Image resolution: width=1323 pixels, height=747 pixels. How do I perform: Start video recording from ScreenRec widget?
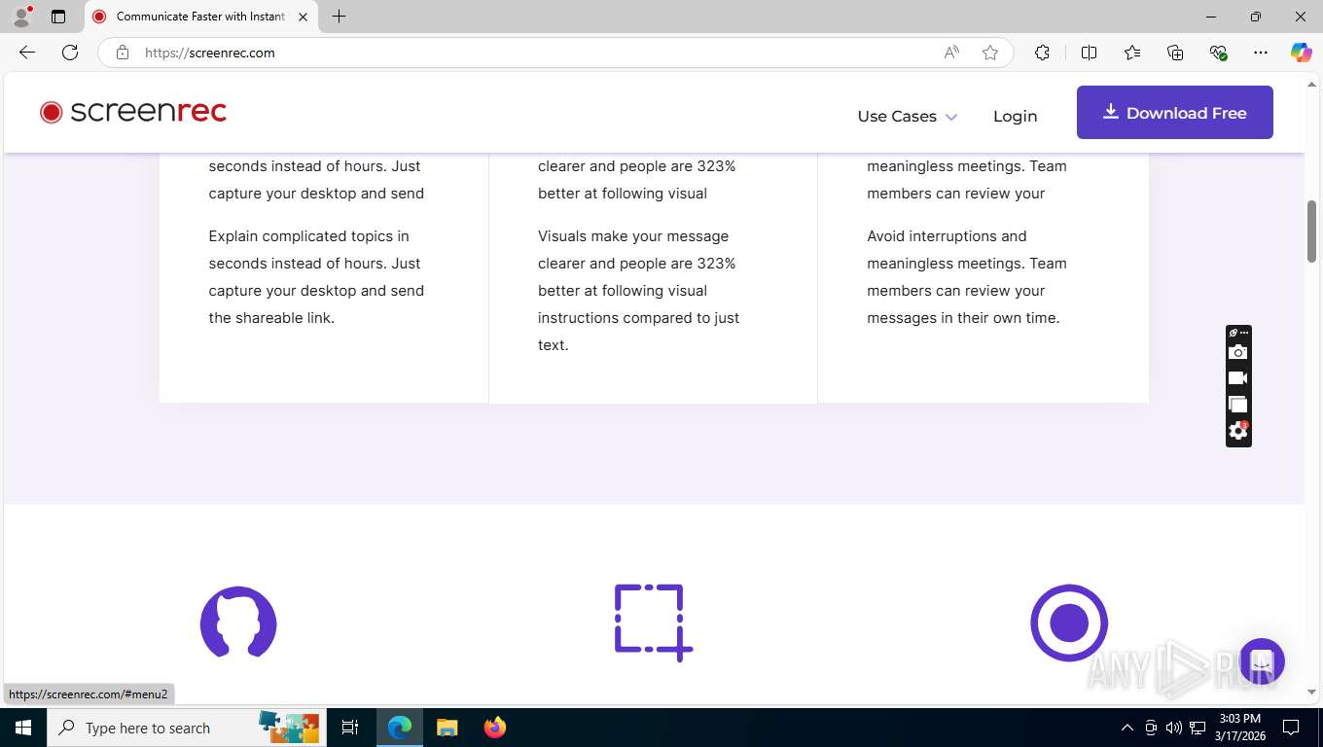point(1237,378)
